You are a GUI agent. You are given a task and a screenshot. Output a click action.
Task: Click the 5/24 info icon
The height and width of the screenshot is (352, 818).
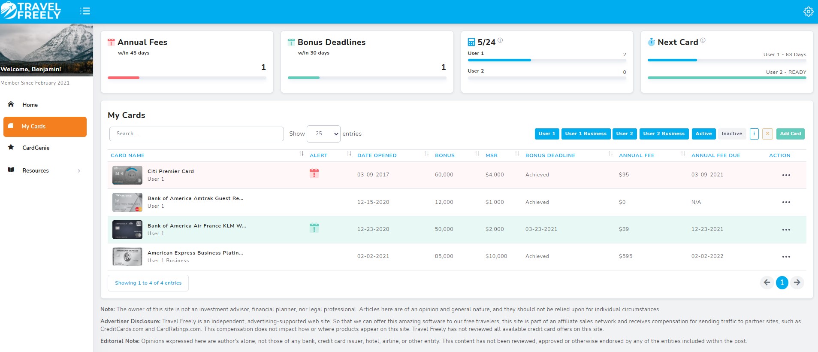[500, 40]
